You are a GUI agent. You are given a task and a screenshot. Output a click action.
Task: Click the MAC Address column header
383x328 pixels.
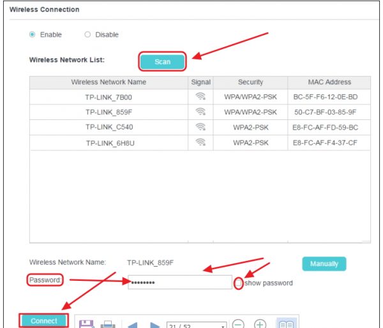(329, 82)
